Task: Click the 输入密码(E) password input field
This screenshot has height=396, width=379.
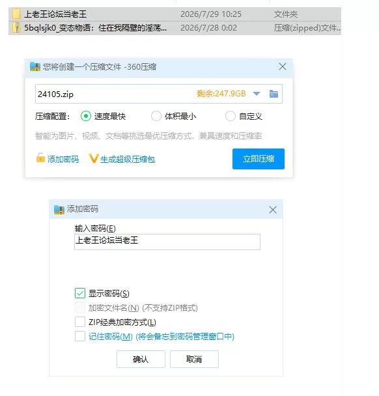Action: [167, 242]
